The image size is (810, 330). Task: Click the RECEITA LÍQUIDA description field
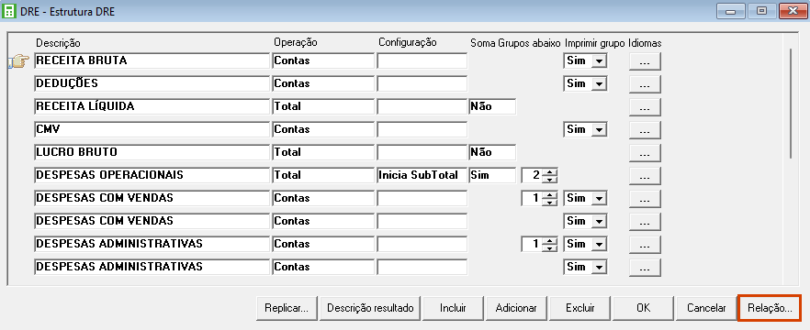click(152, 106)
